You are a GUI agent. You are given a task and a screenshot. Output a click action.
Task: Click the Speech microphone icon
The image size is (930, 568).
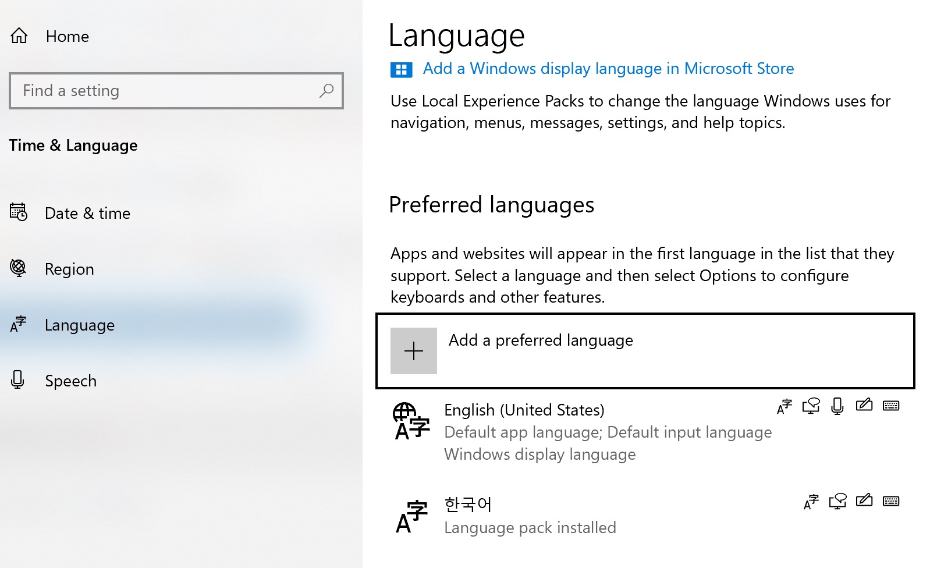coord(17,379)
